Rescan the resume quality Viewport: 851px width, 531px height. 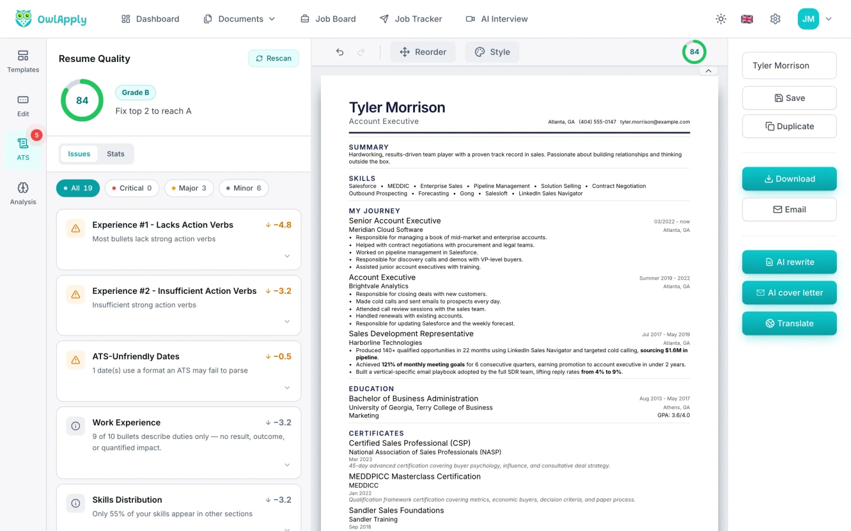[273, 58]
